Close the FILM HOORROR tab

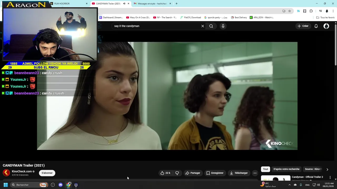click(x=87, y=4)
